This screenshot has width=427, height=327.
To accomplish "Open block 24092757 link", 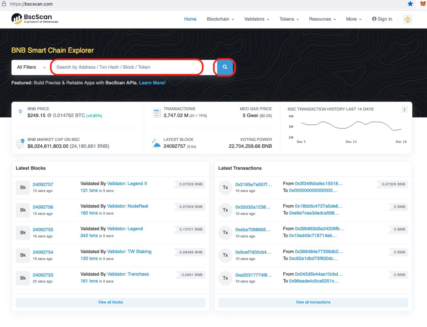I will pos(43,184).
